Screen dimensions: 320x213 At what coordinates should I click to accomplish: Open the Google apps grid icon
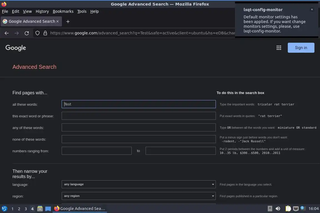click(279, 48)
